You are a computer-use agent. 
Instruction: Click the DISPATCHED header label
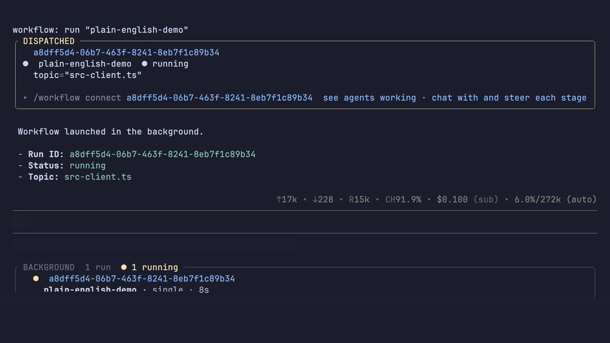(x=49, y=41)
